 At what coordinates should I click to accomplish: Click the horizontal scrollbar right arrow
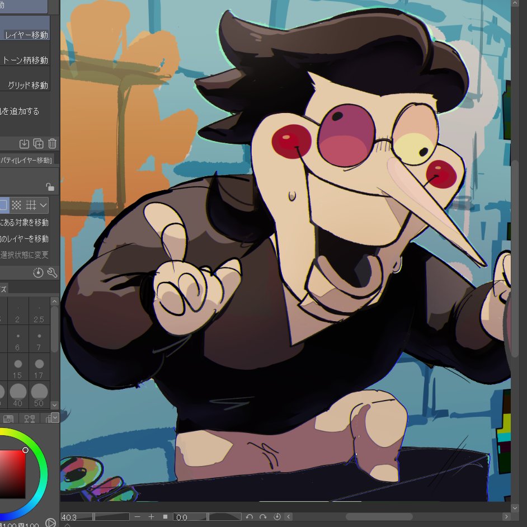(x=506, y=516)
